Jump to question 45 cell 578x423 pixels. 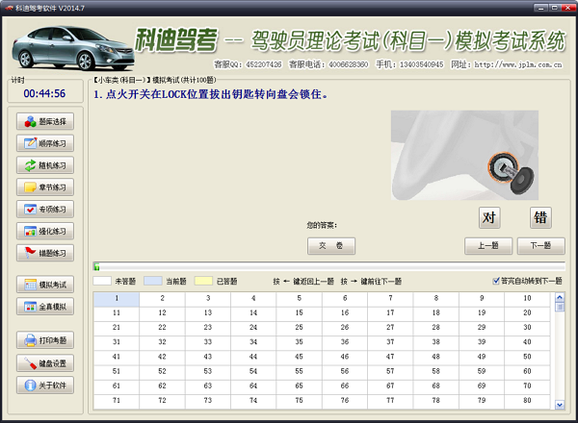[299, 358]
